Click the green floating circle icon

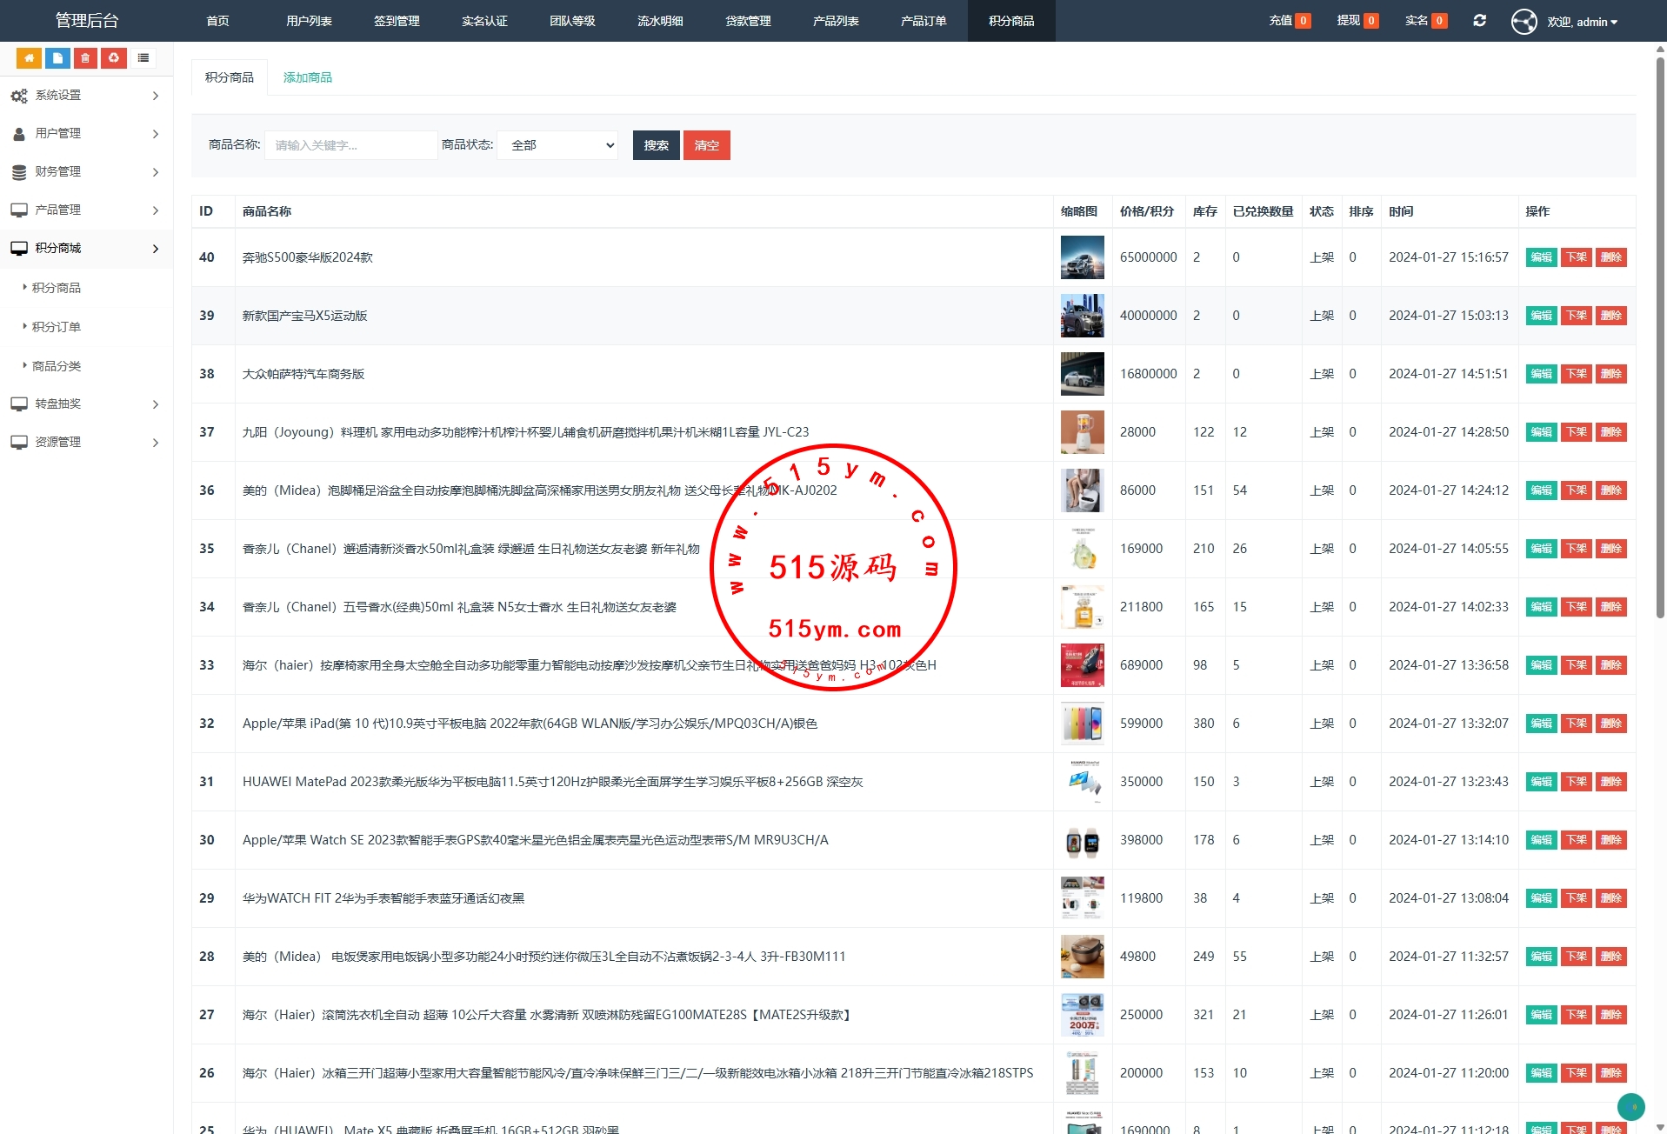(1630, 1106)
